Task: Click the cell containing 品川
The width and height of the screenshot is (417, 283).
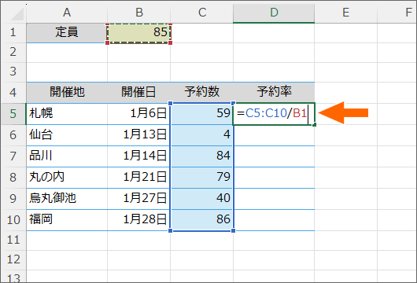Action: click(67, 156)
